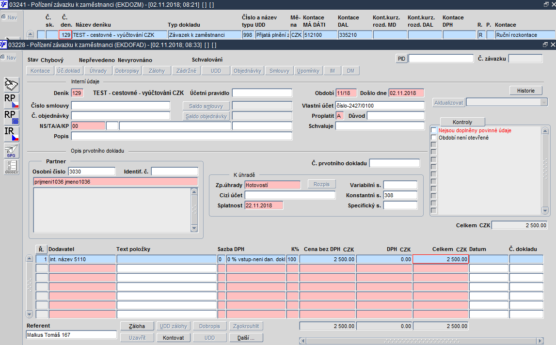Click the Ř. column header button
The height and width of the screenshot is (345, 556).
pyautogui.click(x=41, y=249)
